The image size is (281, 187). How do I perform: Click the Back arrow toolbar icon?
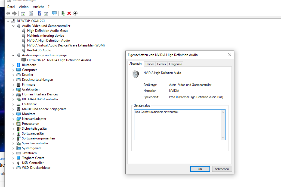click(8, 13)
